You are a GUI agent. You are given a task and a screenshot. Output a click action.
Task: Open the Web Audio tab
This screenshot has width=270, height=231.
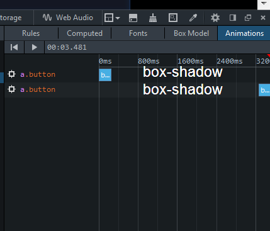pos(68,18)
